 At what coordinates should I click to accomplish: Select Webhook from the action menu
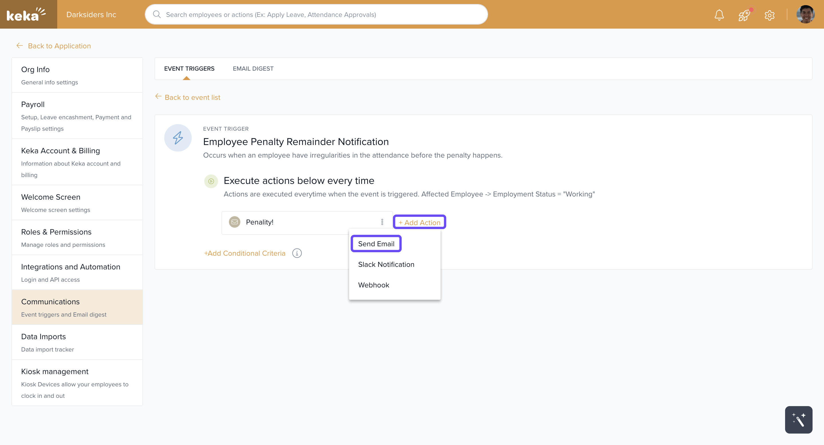coord(374,285)
